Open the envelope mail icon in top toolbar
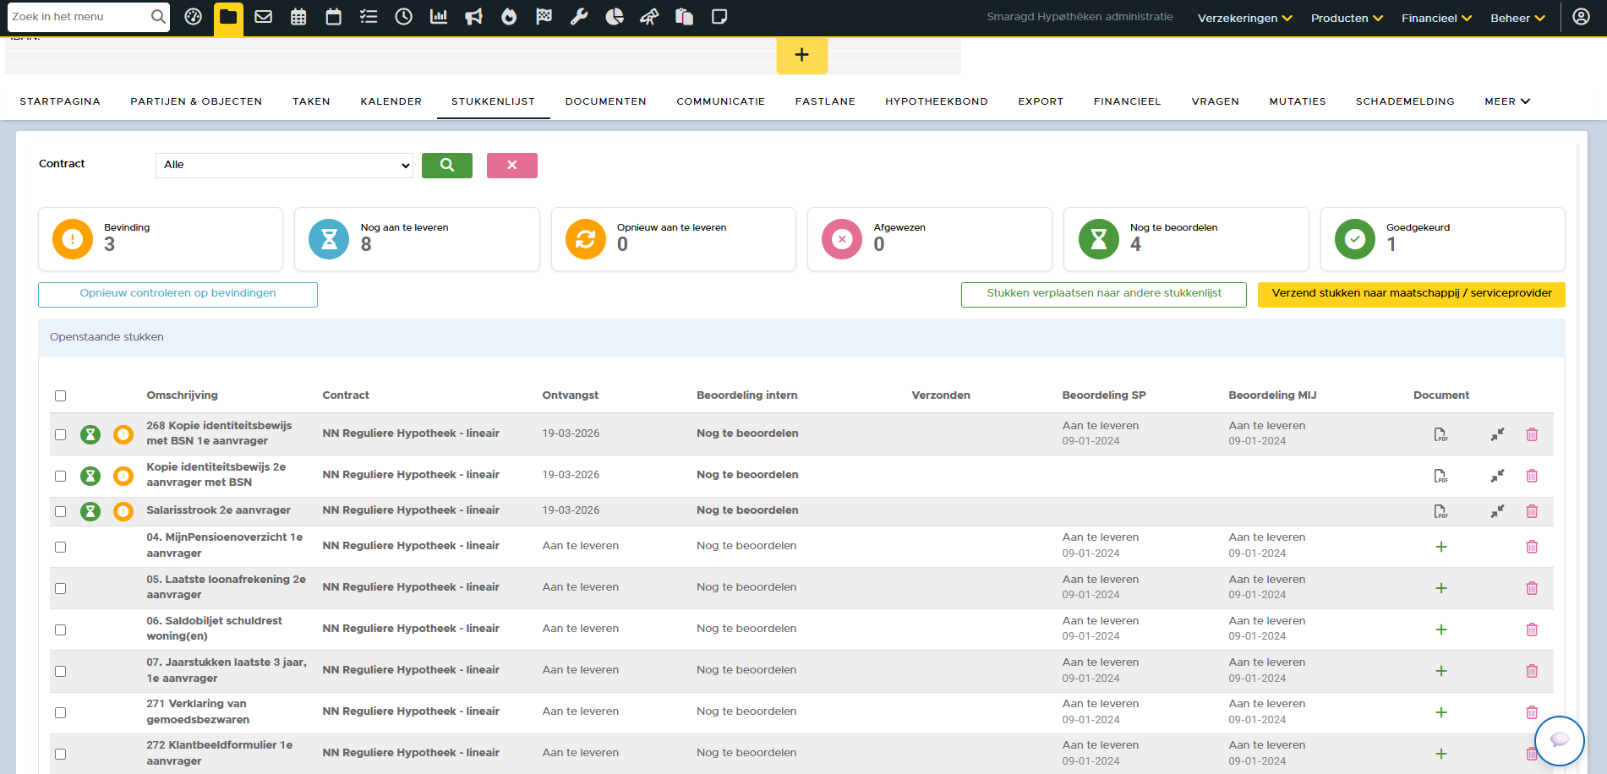The width and height of the screenshot is (1607, 774). tap(264, 17)
